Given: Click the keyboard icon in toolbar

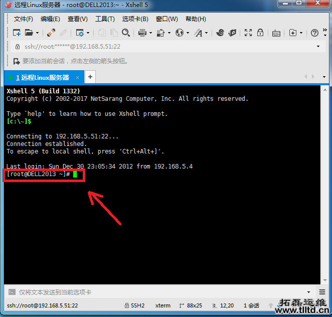Looking at the screenshot, I should 276,33.
